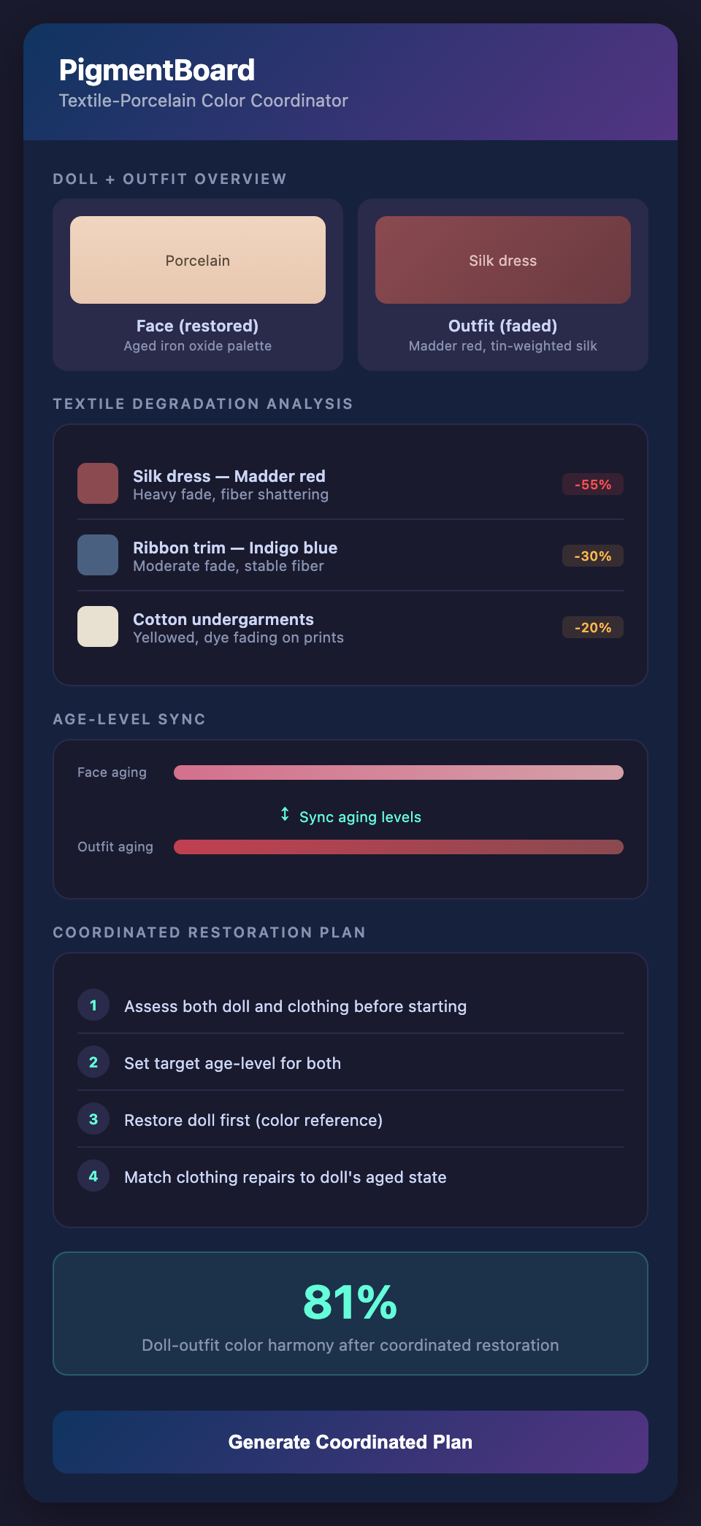Select the Outfit (faded) card
Image resolution: width=701 pixels, height=1526 pixels.
[502, 285]
